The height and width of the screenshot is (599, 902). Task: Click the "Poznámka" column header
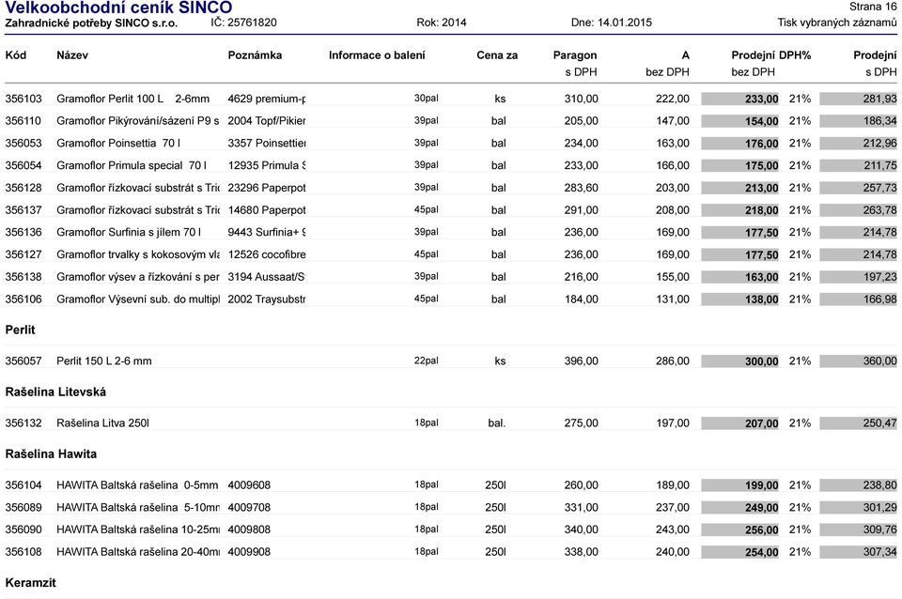pyautogui.click(x=255, y=55)
